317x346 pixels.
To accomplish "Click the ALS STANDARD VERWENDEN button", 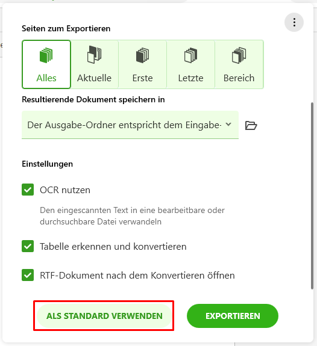I will 104,316.
